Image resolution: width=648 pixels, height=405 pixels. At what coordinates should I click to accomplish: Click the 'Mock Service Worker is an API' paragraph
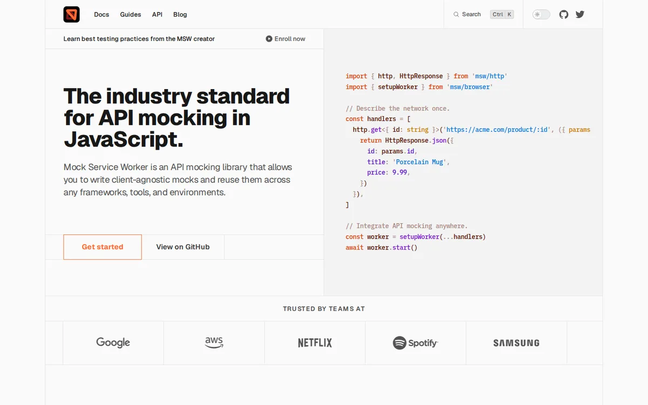tap(178, 180)
